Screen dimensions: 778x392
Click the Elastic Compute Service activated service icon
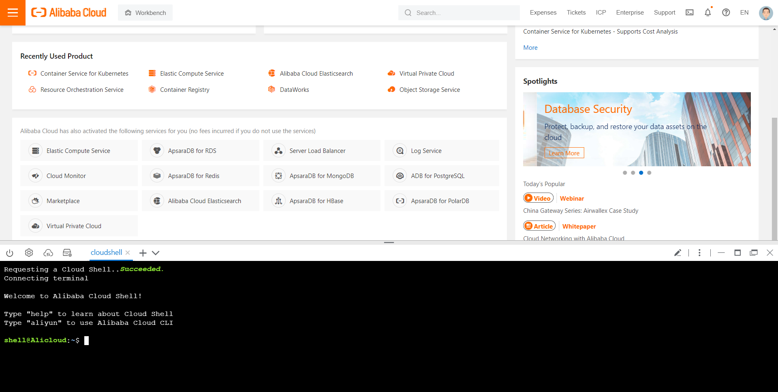36,150
